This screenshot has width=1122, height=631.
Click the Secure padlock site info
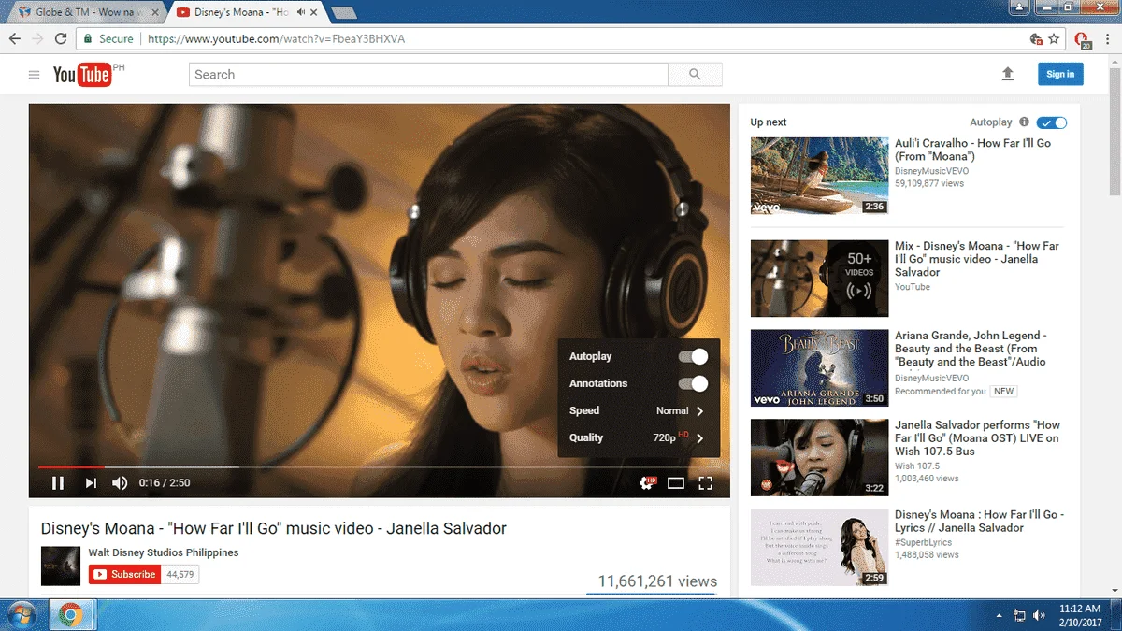[x=108, y=39]
